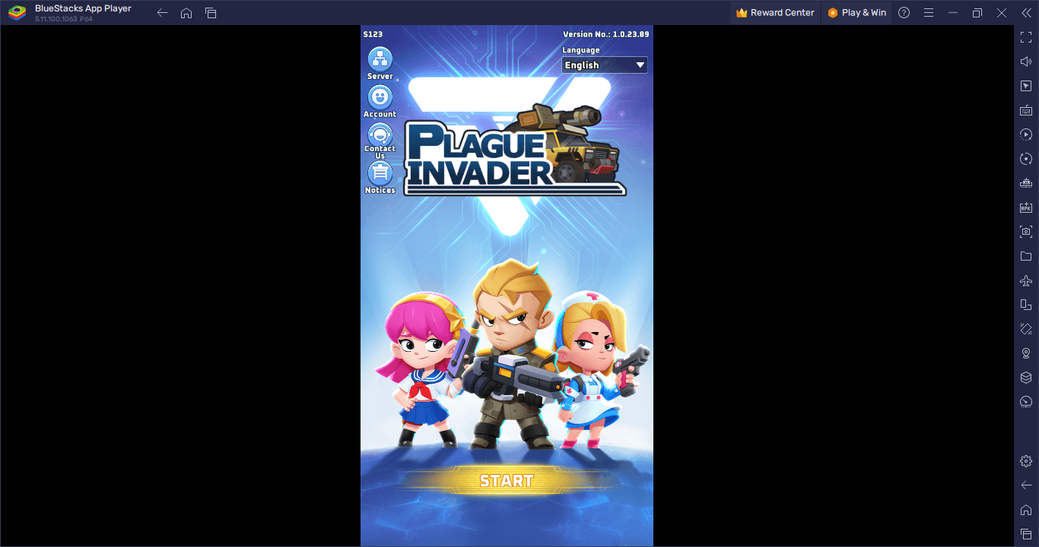Take a screenshot with camera icon
The height and width of the screenshot is (547, 1039).
(x=1026, y=232)
